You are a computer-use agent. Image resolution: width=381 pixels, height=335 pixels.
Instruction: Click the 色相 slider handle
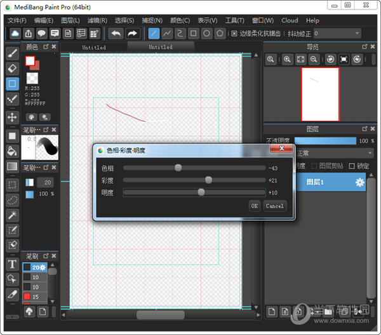coord(178,167)
